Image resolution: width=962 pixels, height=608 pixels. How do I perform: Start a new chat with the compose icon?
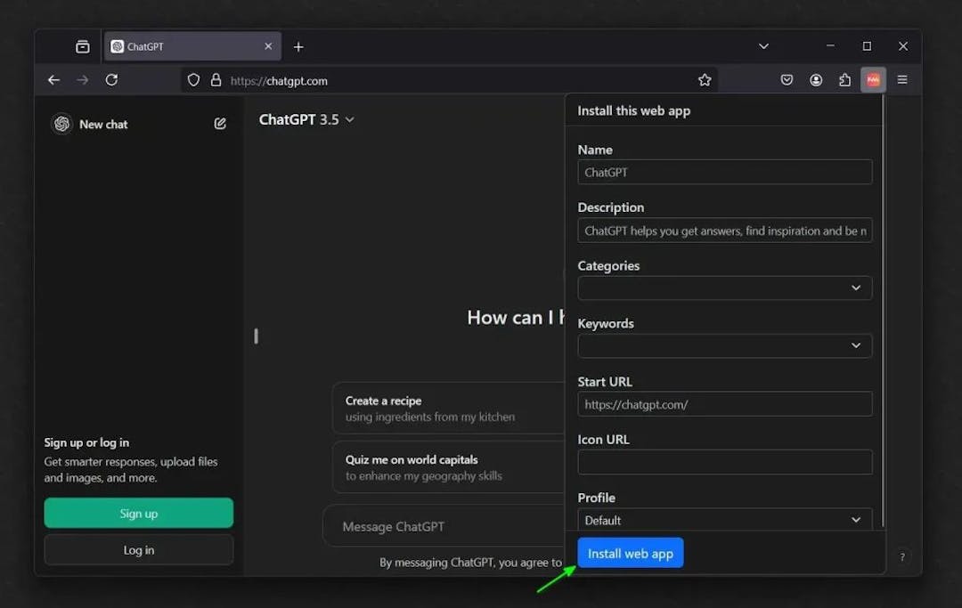(x=219, y=124)
